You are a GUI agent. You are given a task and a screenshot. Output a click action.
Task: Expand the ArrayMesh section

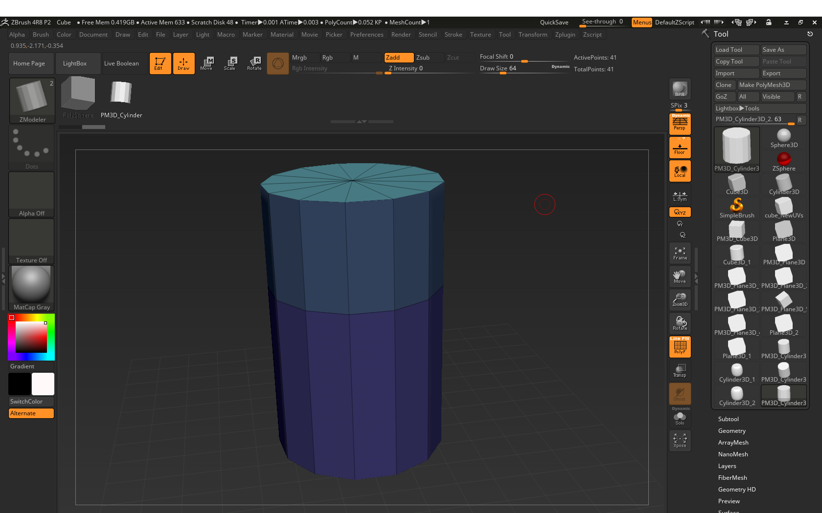pos(733,443)
